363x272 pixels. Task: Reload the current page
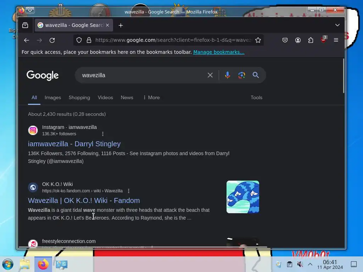52,40
